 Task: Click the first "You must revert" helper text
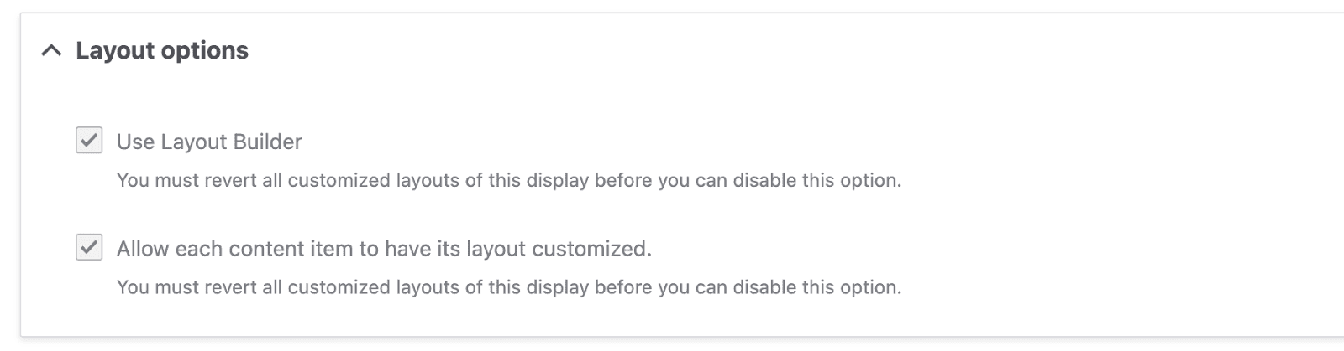(x=508, y=180)
